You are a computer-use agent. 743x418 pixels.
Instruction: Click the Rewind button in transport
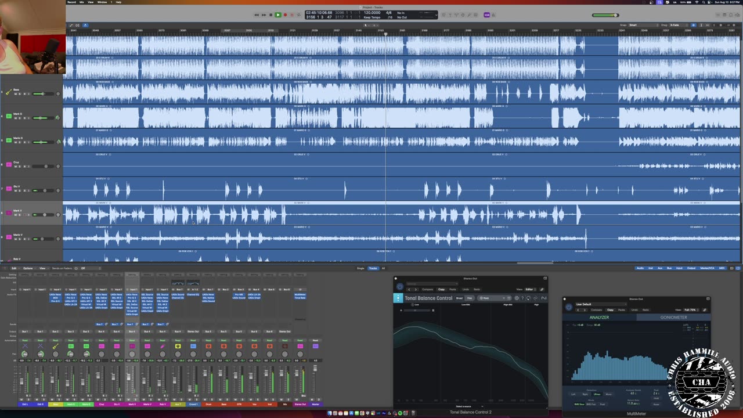[257, 15]
